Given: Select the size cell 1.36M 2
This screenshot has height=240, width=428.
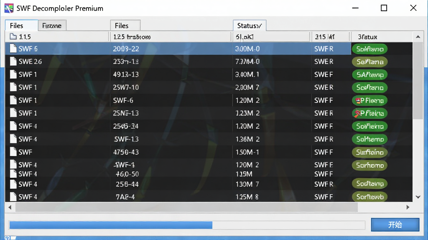Looking at the screenshot, I should click(247, 139).
